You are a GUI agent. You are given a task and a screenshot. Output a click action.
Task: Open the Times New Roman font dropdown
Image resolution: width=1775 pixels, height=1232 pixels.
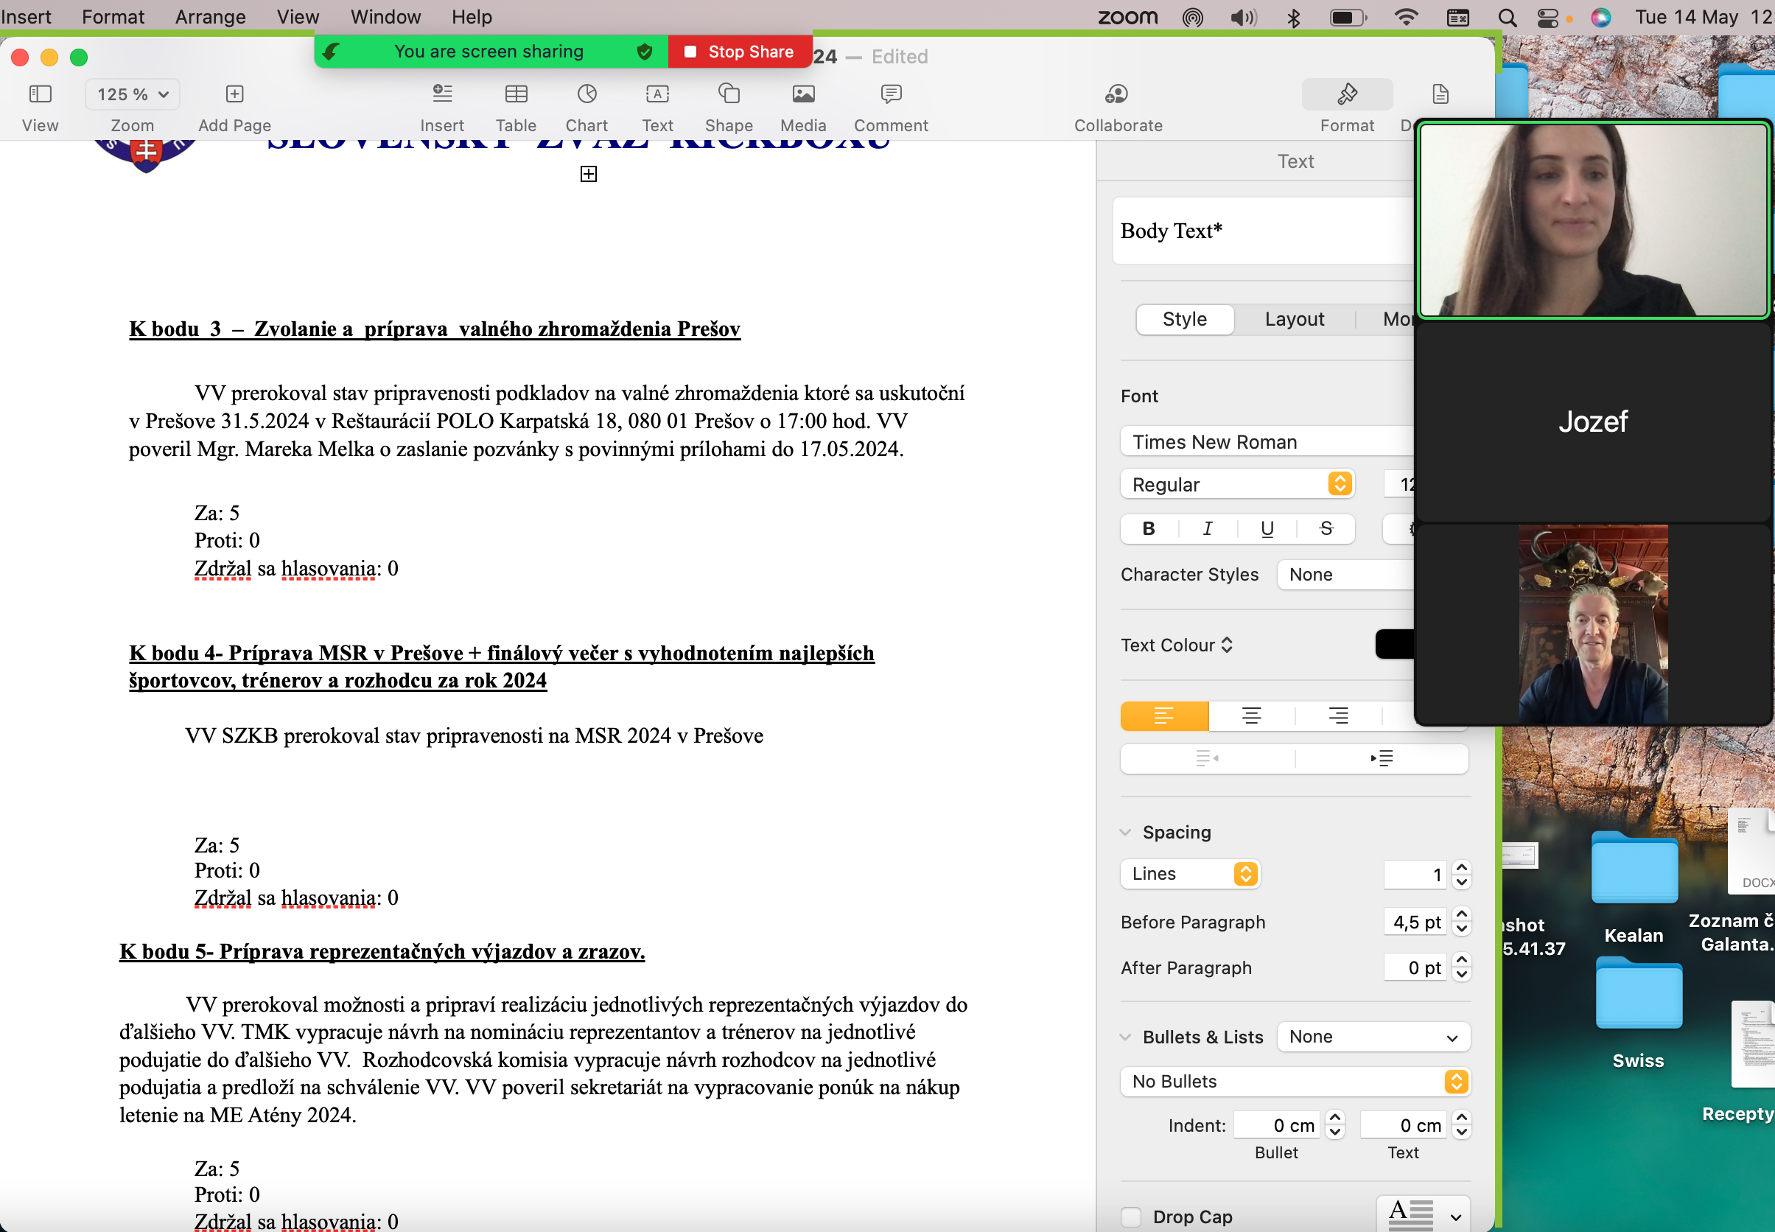point(1267,441)
